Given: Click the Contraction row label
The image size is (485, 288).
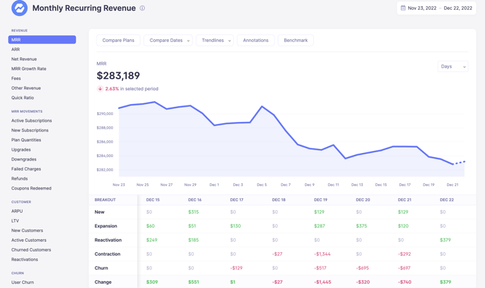Looking at the screenshot, I should point(108,254).
